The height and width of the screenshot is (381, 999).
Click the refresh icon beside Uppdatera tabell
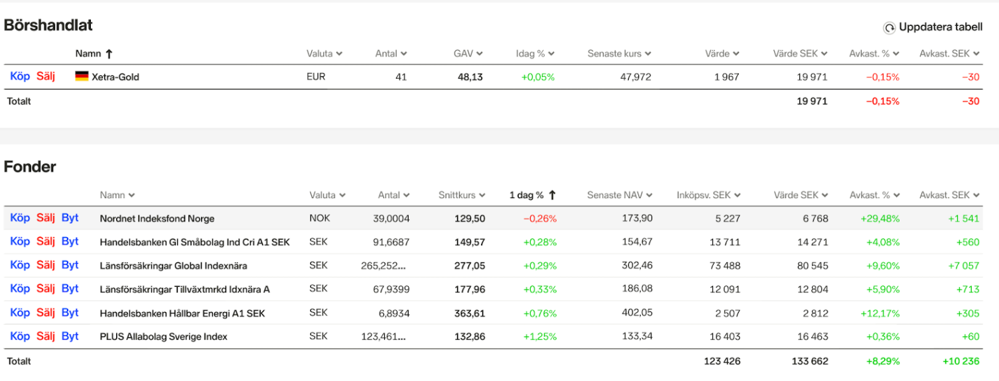(889, 28)
